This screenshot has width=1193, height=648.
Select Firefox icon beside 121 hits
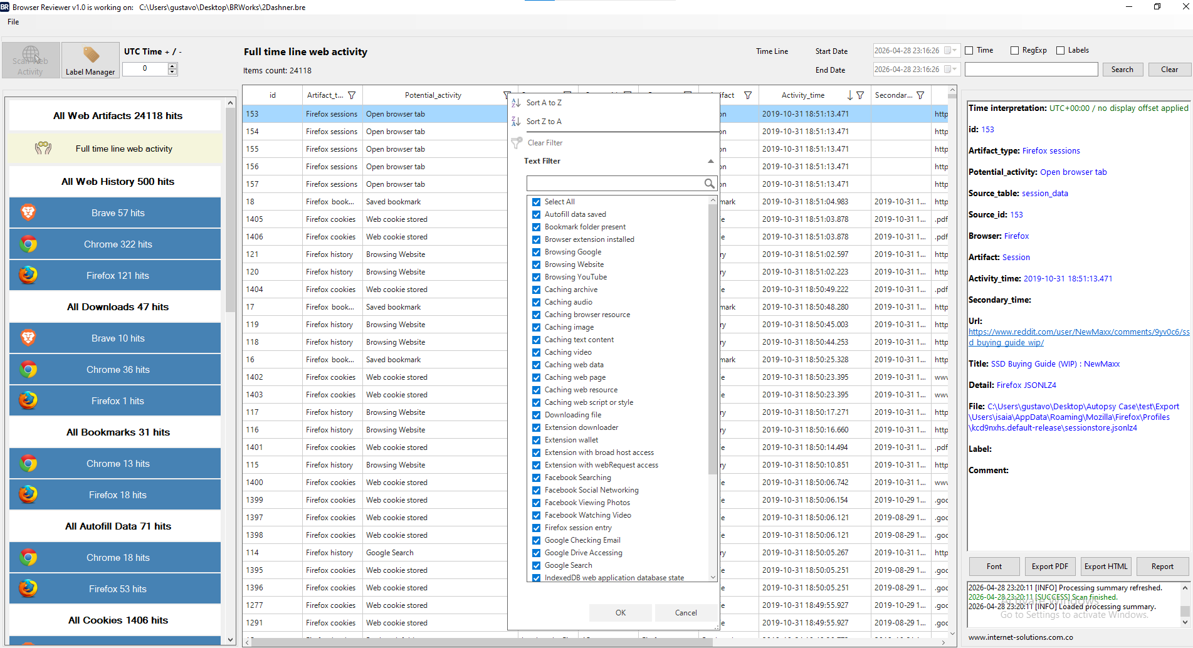pos(28,275)
